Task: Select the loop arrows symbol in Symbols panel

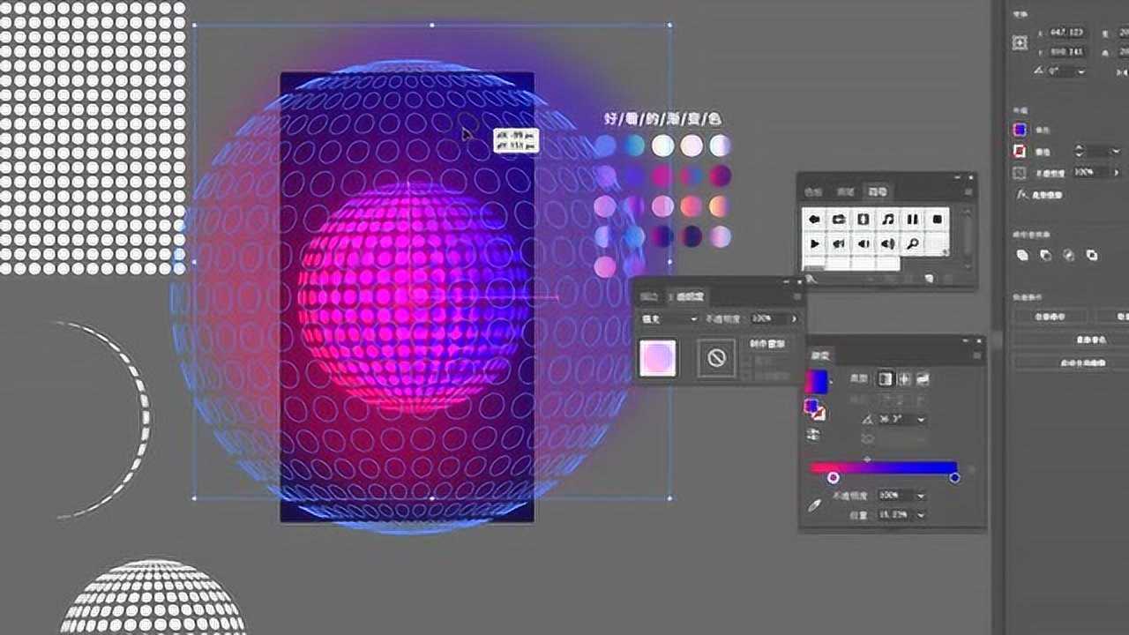Action: pyautogui.click(x=839, y=219)
